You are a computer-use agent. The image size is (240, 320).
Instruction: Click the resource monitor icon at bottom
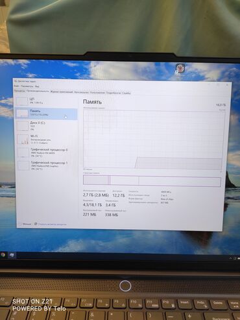pos(36,224)
